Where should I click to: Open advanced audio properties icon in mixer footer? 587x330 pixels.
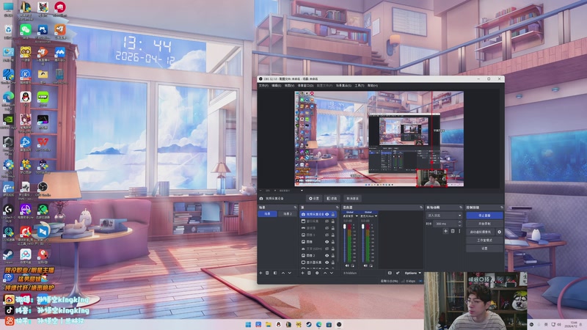click(398, 273)
